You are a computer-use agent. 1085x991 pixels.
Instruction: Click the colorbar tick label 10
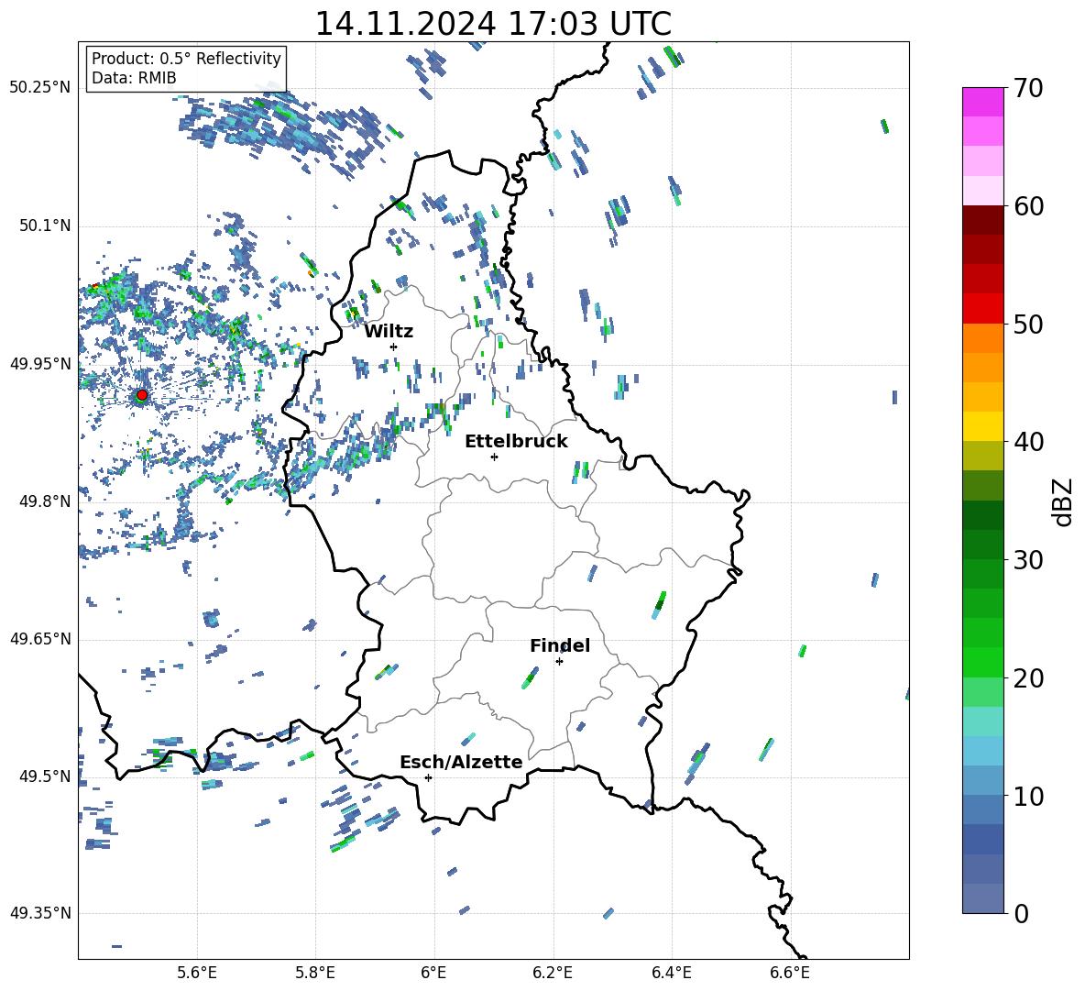tap(1028, 796)
